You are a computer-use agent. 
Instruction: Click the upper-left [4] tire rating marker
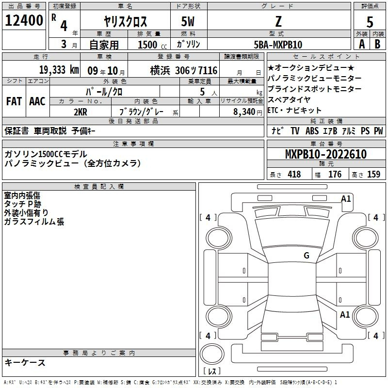coord(208,218)
